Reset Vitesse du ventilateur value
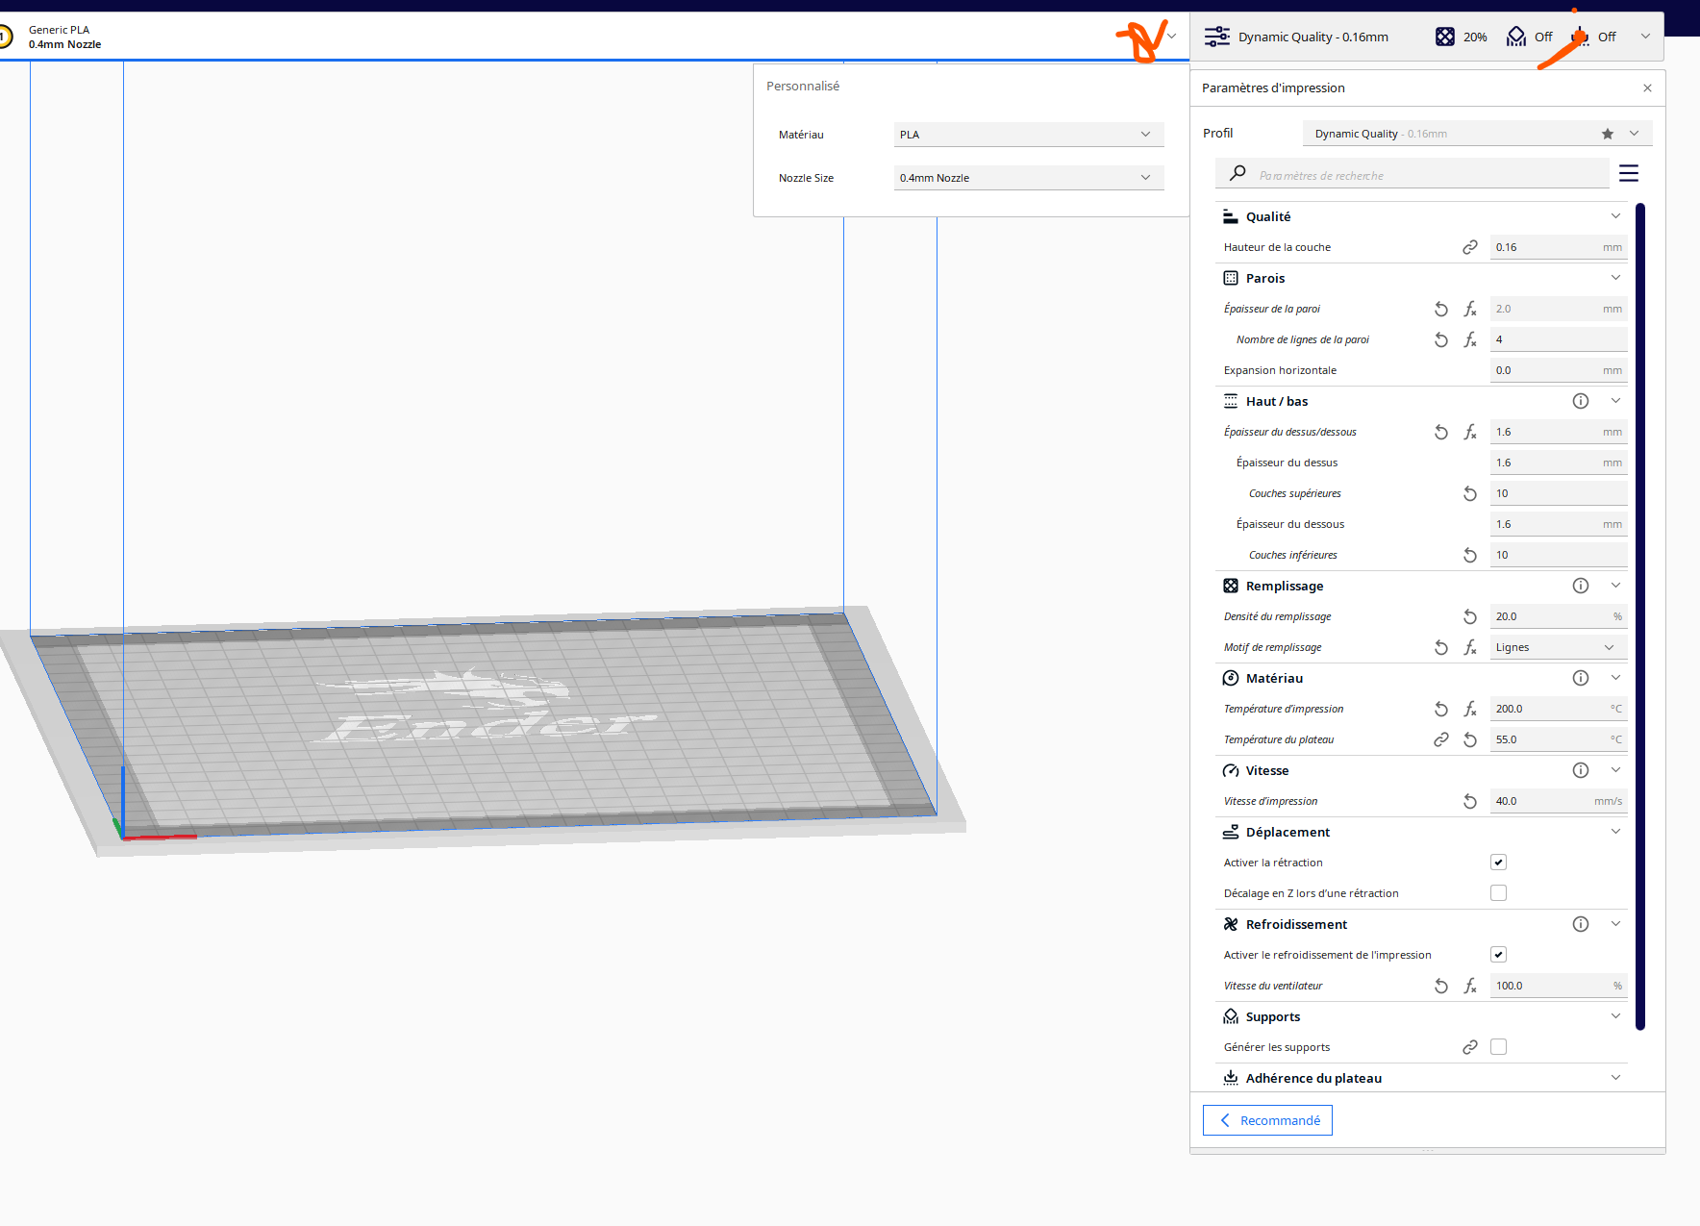The width and height of the screenshot is (1700, 1226). pyautogui.click(x=1441, y=986)
